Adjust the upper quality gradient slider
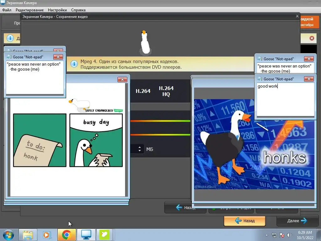 (x=160, y=121)
